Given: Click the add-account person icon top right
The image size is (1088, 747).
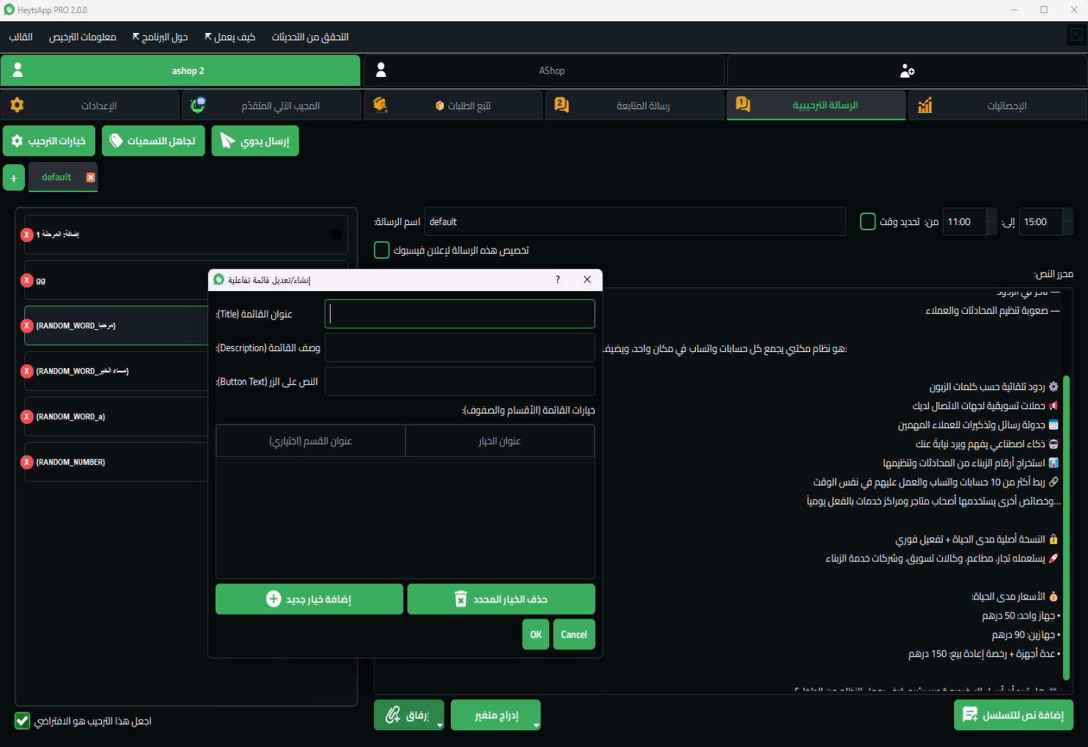Looking at the screenshot, I should 907,70.
